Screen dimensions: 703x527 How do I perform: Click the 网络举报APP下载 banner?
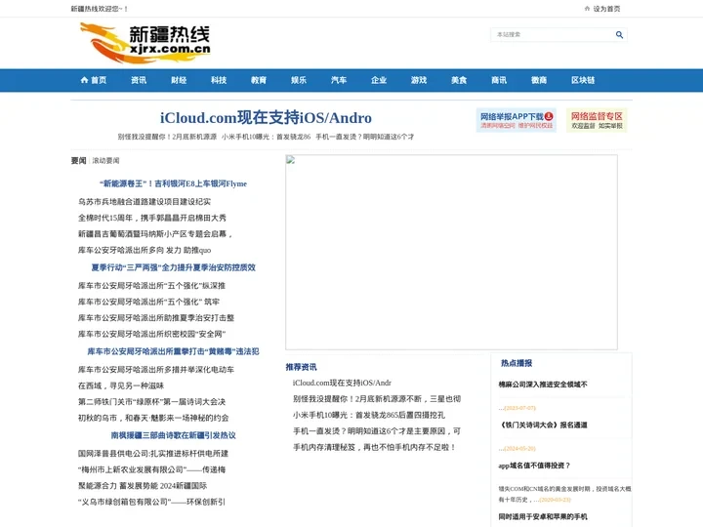517,120
